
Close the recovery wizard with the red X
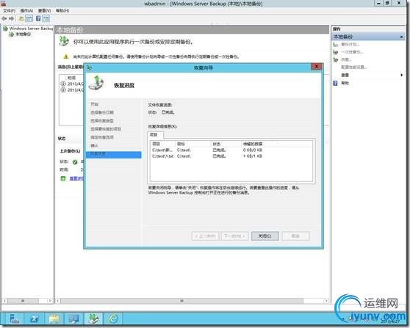click(x=317, y=67)
